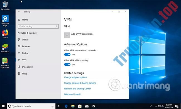Click the Type here to search box
This screenshot has width=181, height=109.
point(31,106)
